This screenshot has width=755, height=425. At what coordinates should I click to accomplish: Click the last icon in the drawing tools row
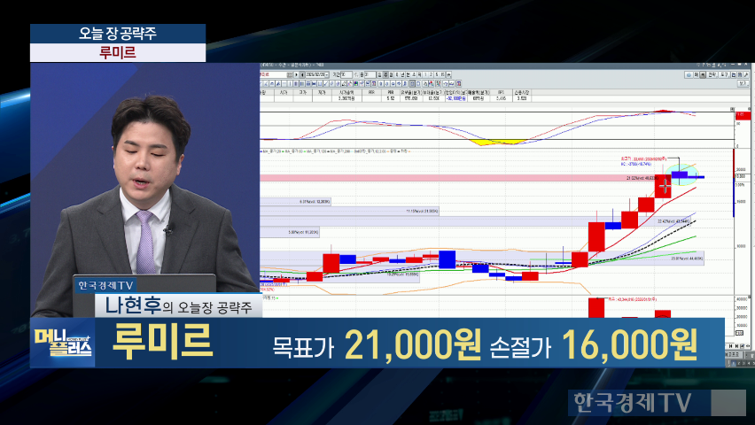459,83
